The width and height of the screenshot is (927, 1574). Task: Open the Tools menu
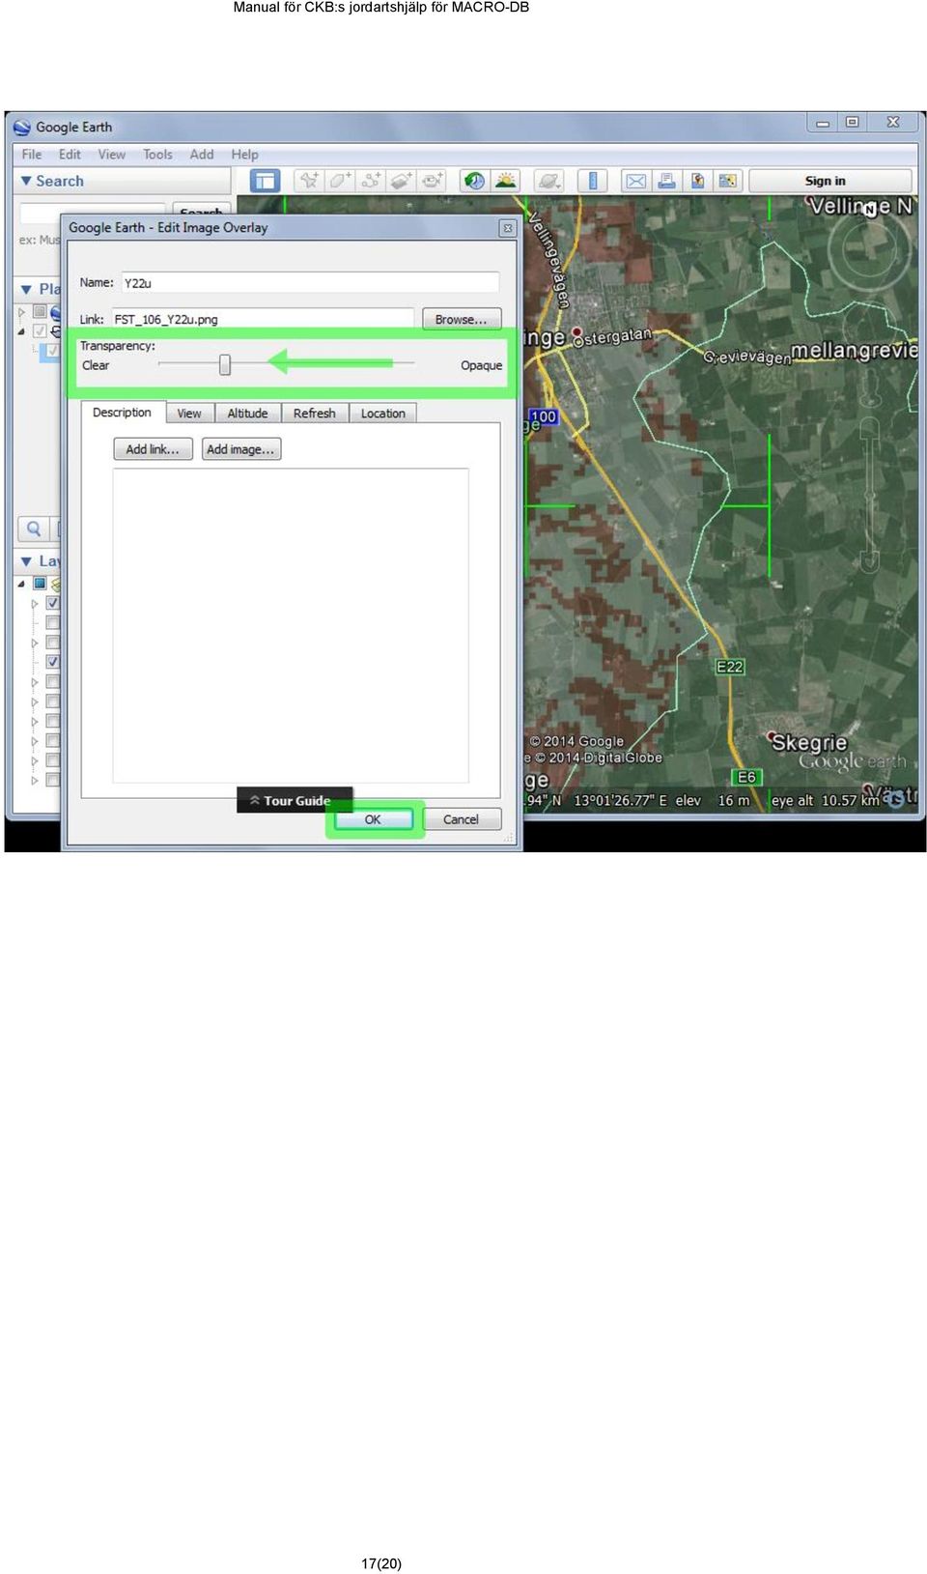157,155
